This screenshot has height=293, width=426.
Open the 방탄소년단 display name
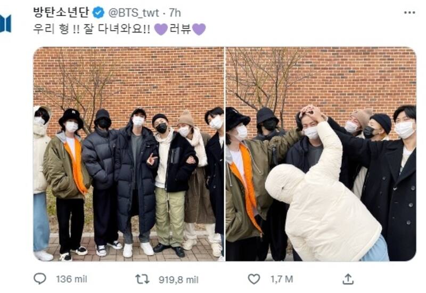(61, 12)
